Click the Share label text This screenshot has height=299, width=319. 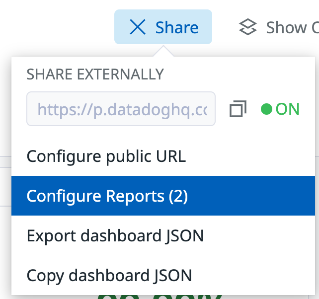(x=177, y=27)
